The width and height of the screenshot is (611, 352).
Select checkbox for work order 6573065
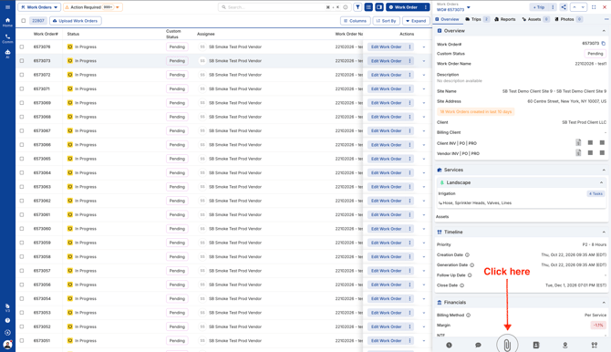tap(22, 159)
